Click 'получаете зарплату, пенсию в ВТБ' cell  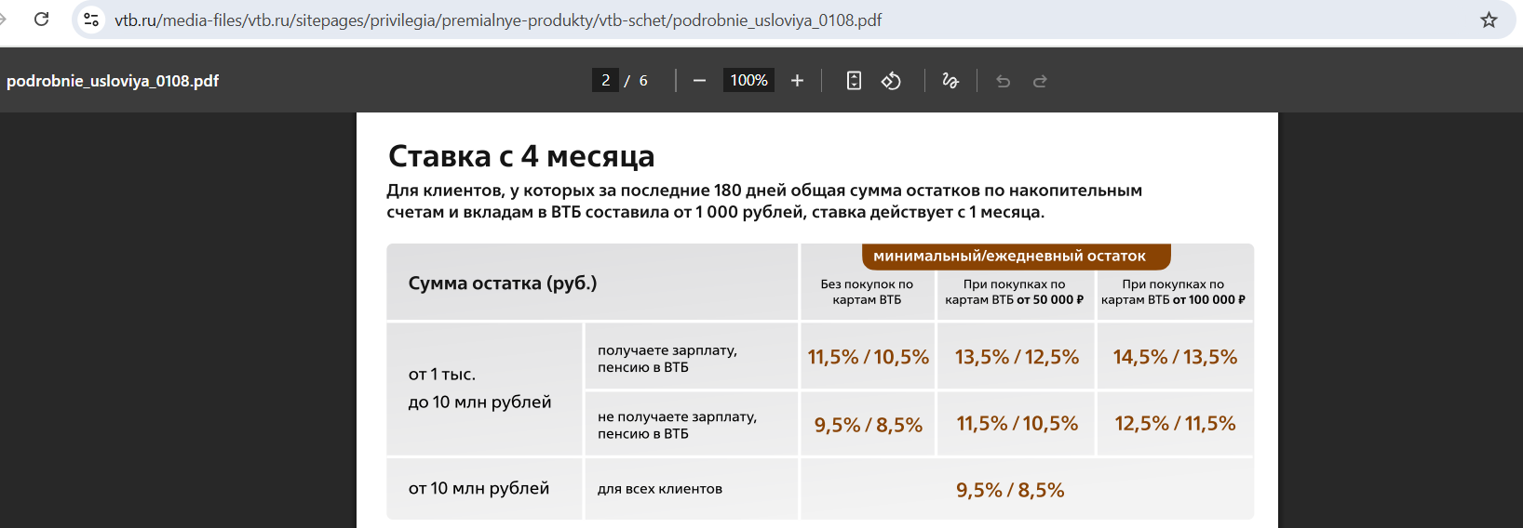(x=691, y=357)
